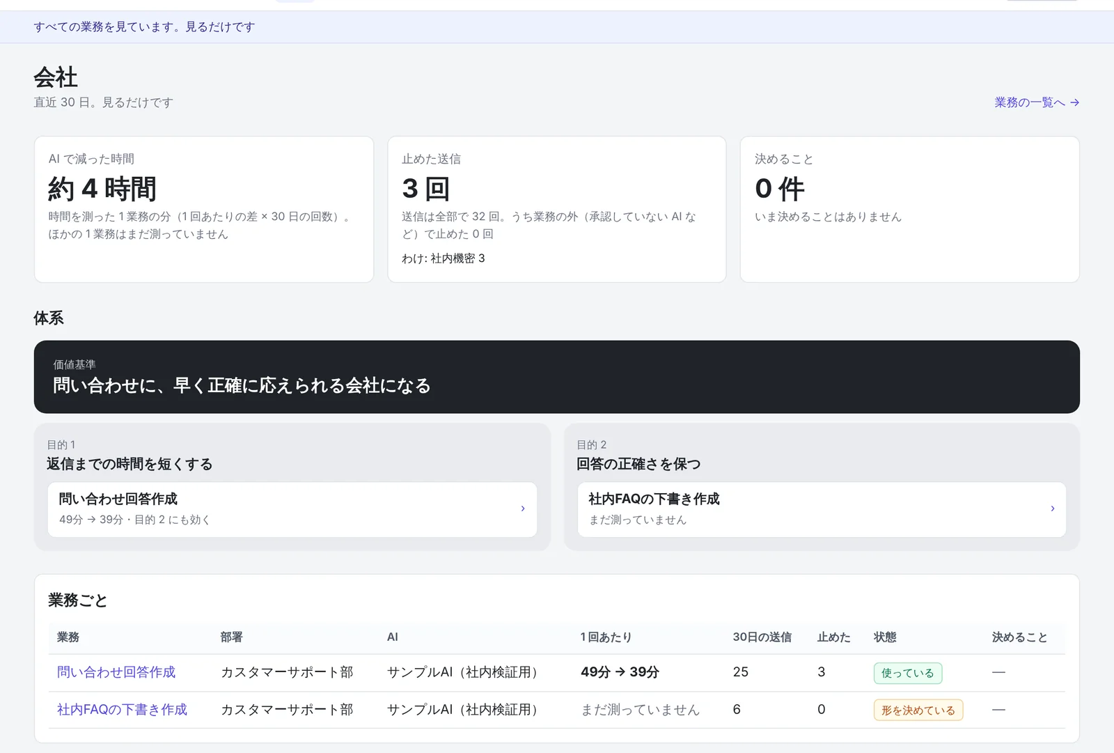Click 49分 → 39分 in the table row
1114x753 pixels.
[620, 672]
